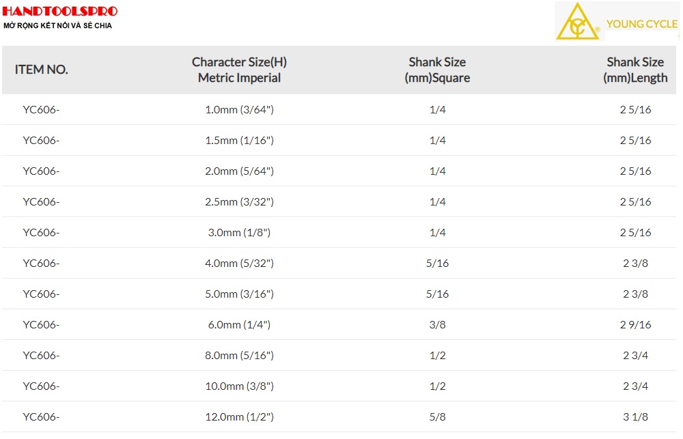
Task: Select the 2.0mm (5/64") cell
Action: pyautogui.click(x=239, y=171)
